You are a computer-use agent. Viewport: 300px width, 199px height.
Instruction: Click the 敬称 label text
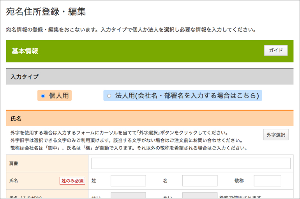pyautogui.click(x=239, y=181)
